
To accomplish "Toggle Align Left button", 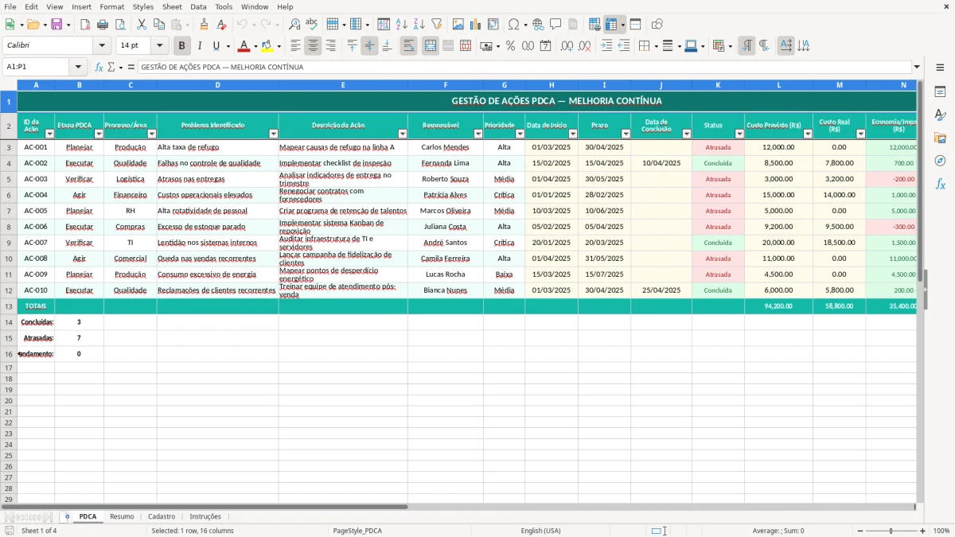I will pyautogui.click(x=295, y=46).
